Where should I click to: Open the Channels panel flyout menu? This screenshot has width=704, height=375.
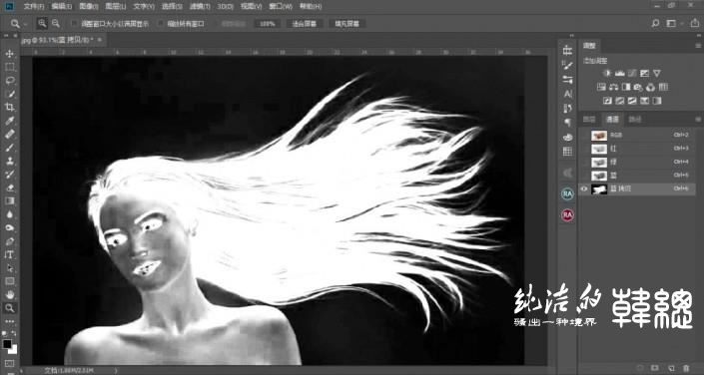pos(698,120)
